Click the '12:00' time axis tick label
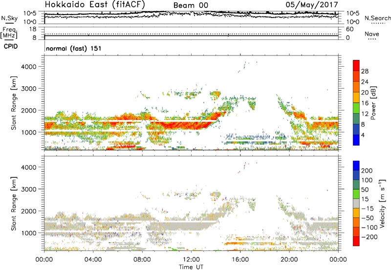 pyautogui.click(x=191, y=260)
